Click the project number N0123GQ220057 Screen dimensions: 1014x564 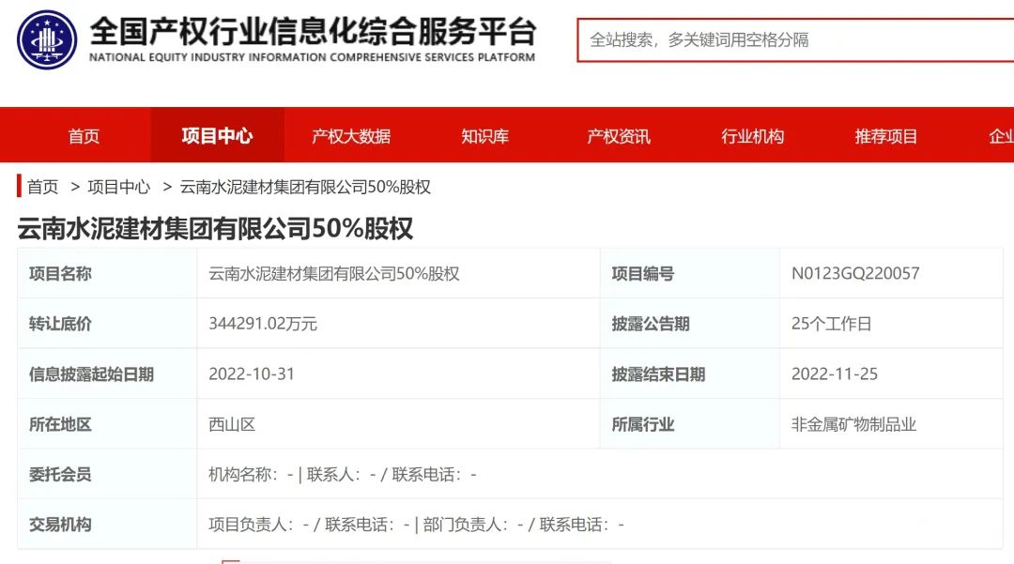point(855,274)
